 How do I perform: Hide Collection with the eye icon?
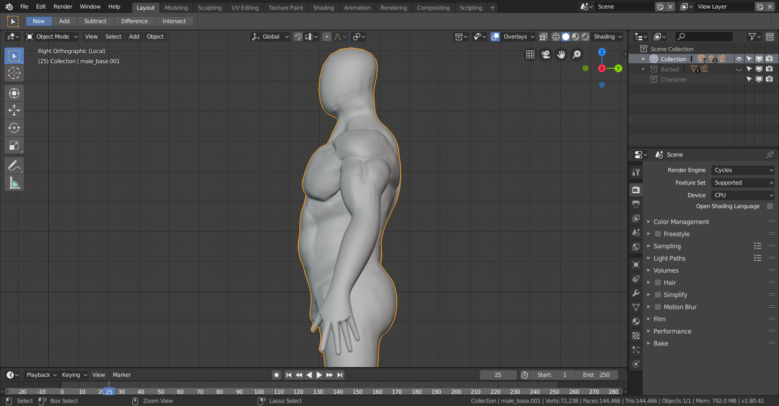coord(739,59)
